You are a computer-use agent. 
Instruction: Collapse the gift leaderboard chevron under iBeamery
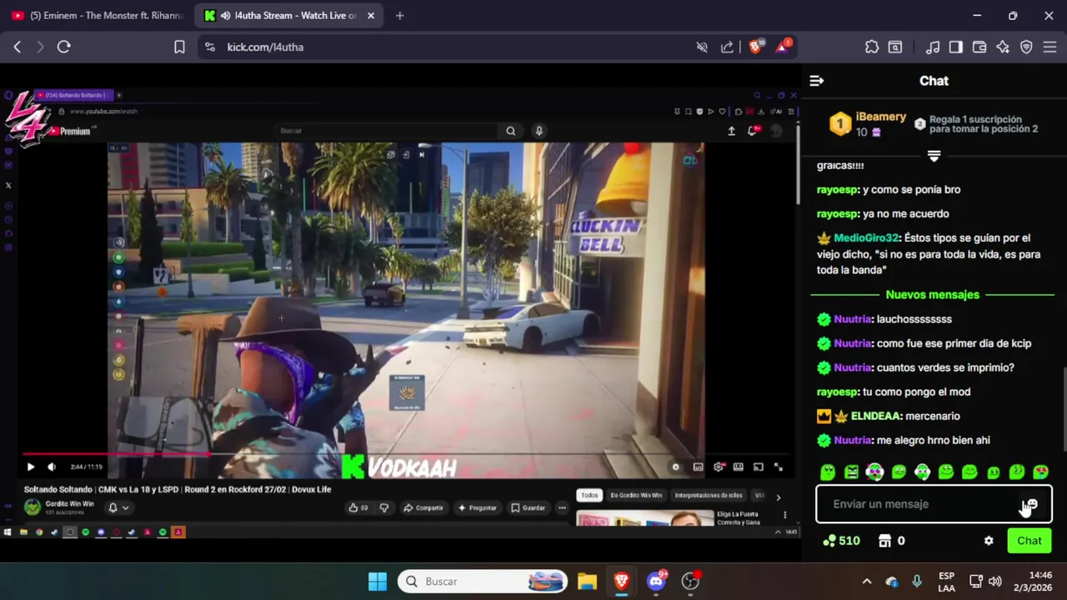pos(934,156)
